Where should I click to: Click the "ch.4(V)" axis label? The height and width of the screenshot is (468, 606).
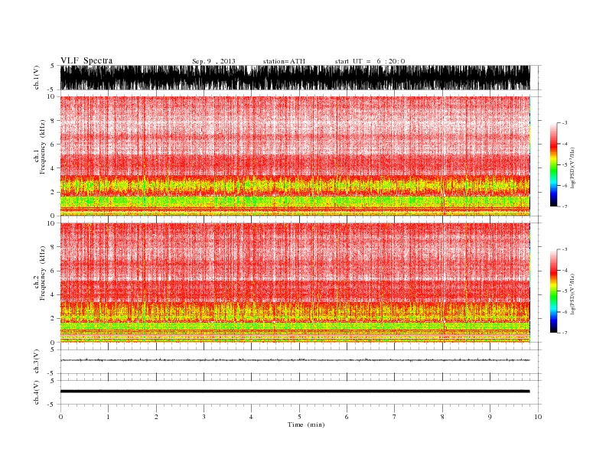[36, 392]
